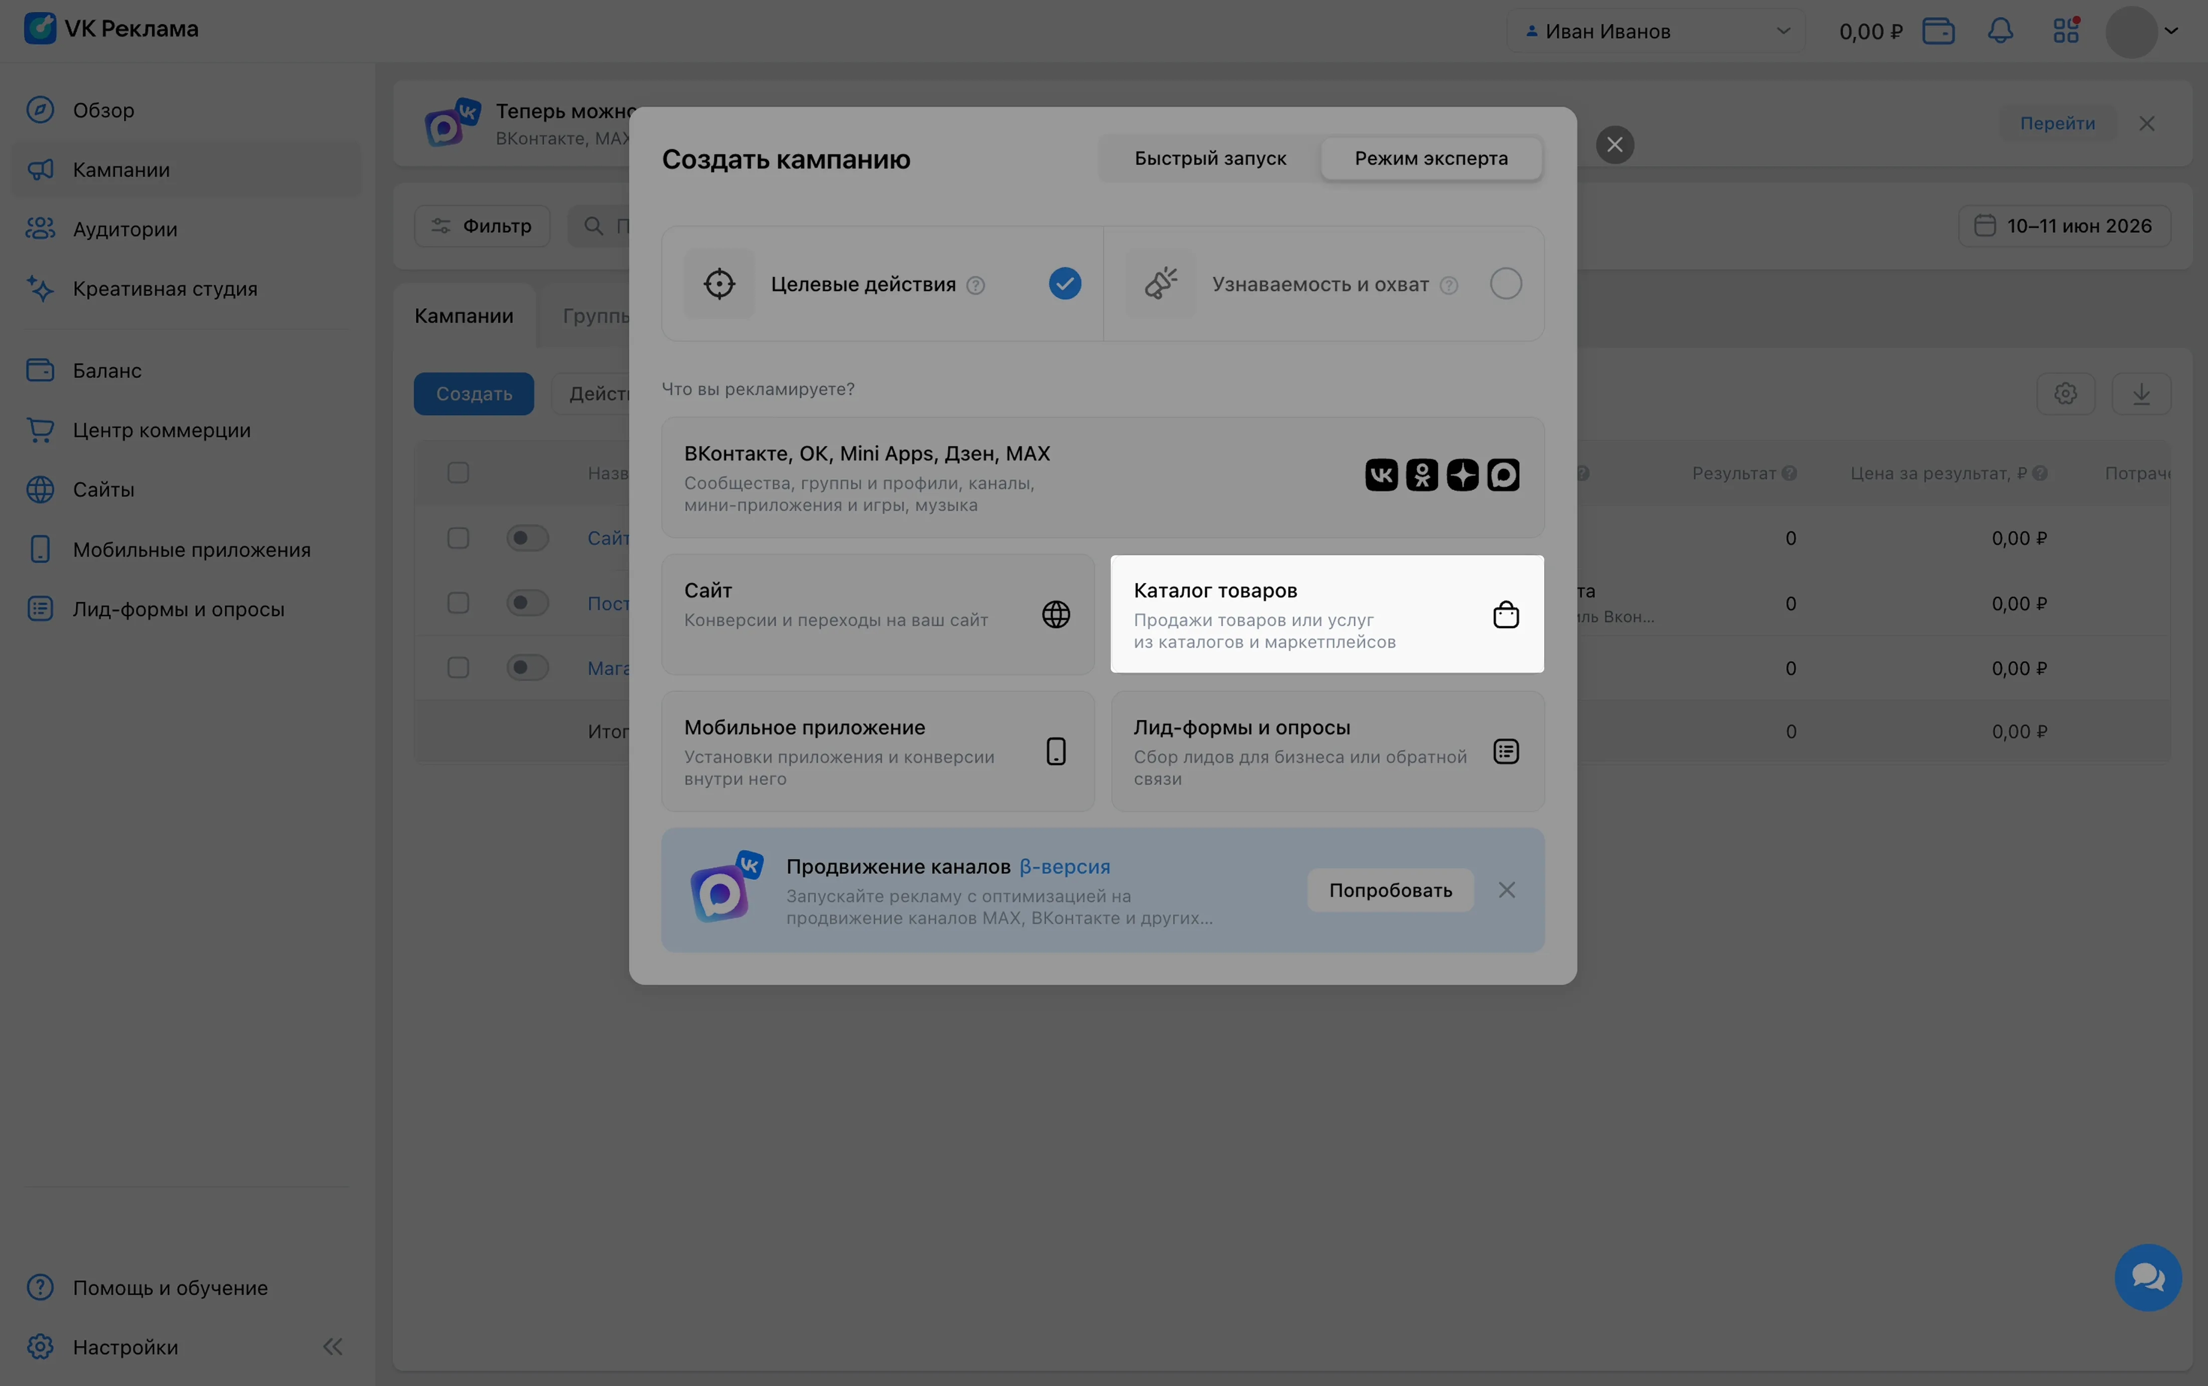
Task: Select the Целевые действия objective
Action: (x=882, y=283)
